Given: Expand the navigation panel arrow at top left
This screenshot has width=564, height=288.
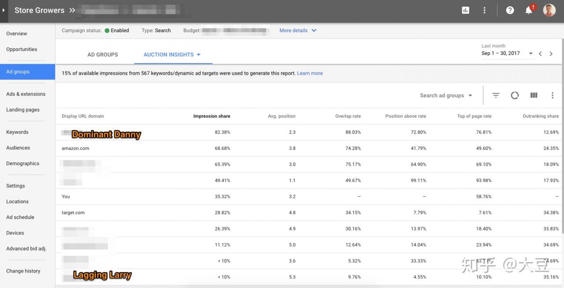Looking at the screenshot, I should (x=4, y=10).
